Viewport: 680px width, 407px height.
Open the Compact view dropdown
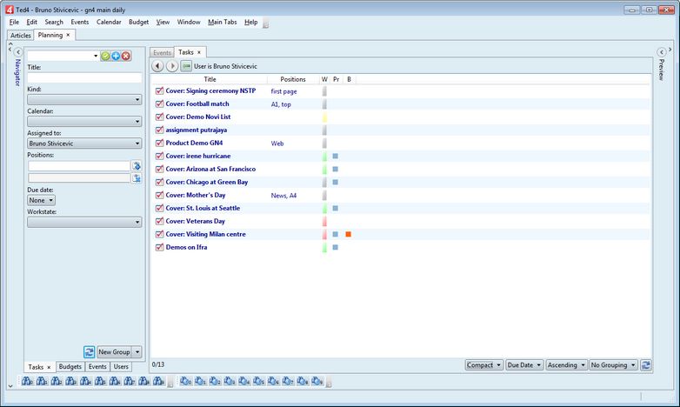coord(484,365)
